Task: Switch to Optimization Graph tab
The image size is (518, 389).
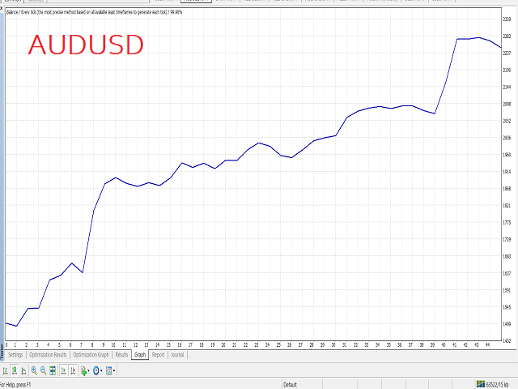Action: coord(91,355)
